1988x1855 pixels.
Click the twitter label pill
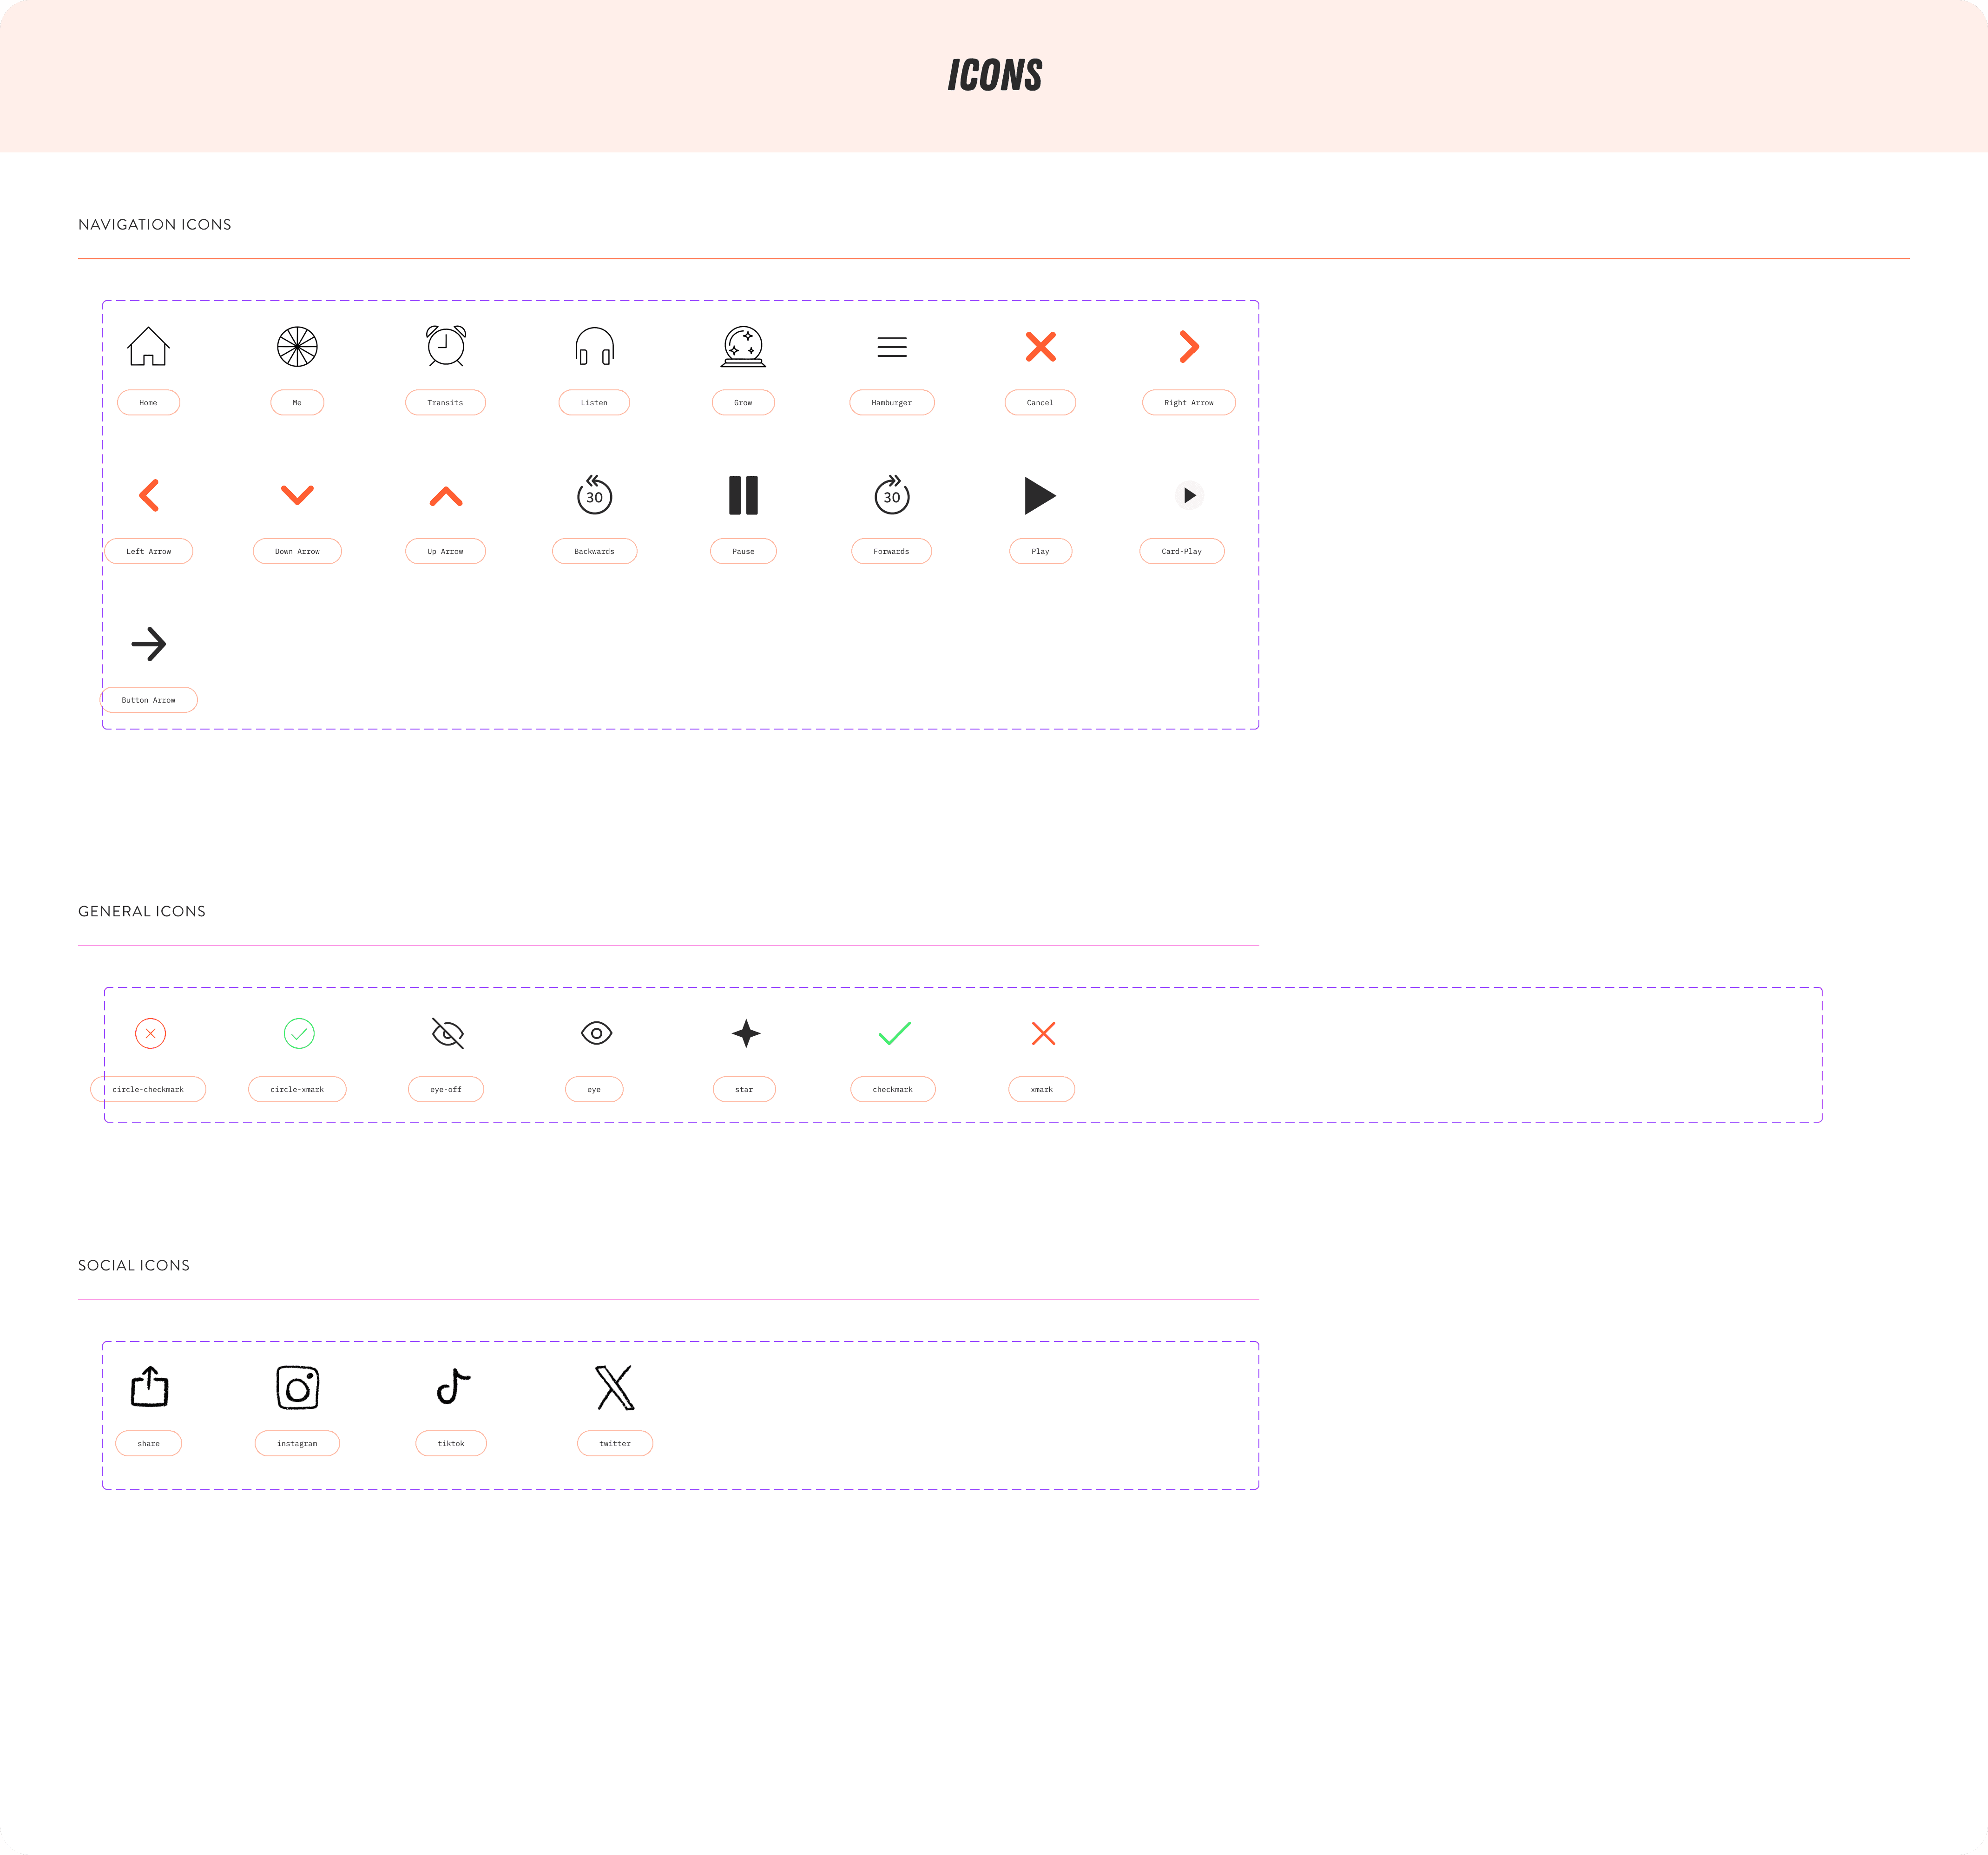(615, 1444)
